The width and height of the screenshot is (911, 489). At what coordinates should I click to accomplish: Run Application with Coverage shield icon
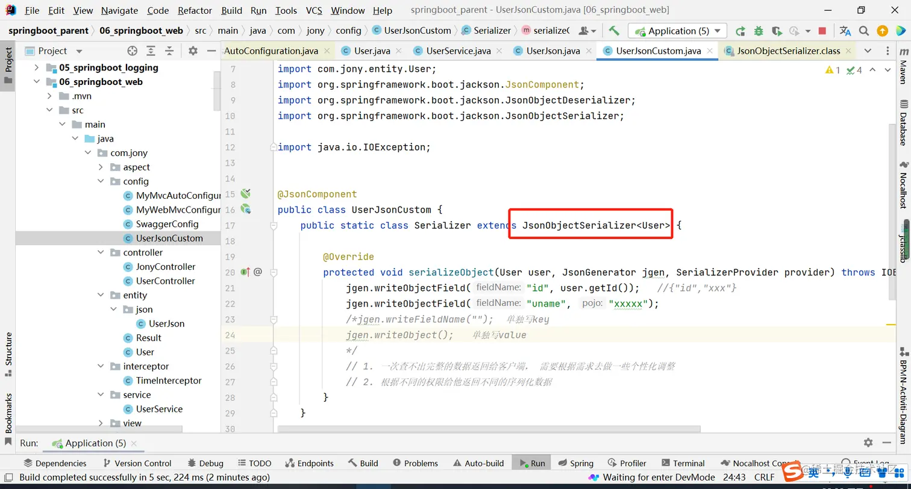point(777,31)
